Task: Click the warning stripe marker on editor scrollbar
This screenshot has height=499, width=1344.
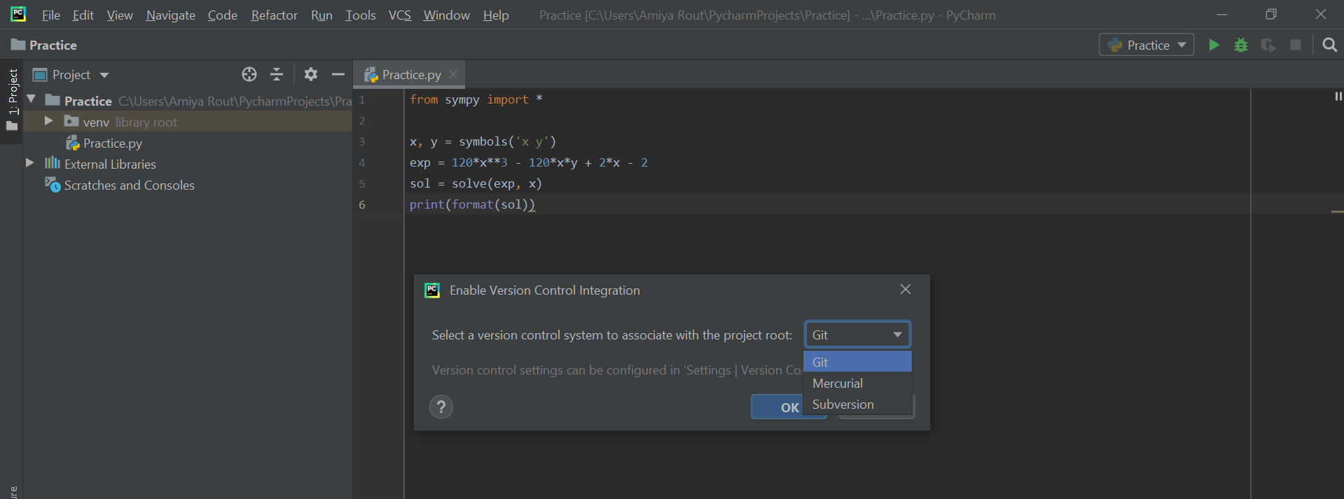Action: tap(1337, 211)
